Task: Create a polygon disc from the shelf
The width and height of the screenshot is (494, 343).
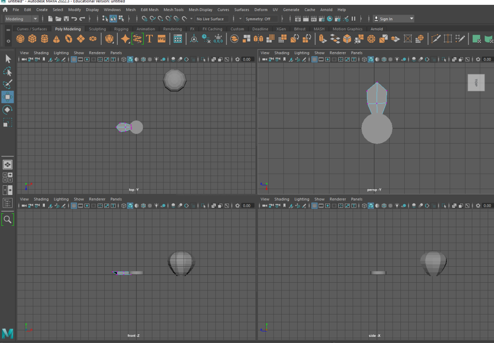Action: pos(93,39)
